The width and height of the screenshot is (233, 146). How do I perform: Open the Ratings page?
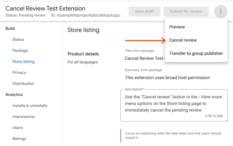[x=19, y=139]
